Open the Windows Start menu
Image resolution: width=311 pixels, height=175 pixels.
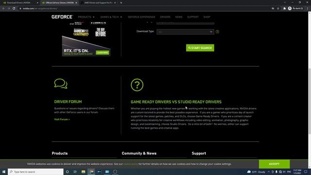click(4, 172)
